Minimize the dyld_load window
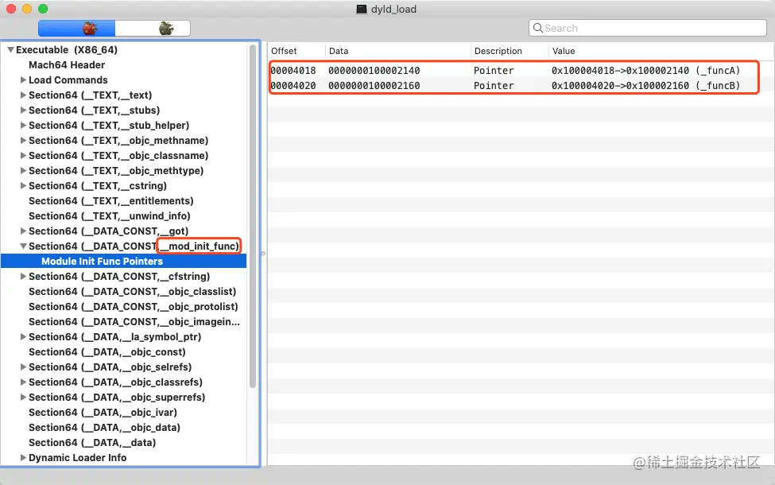Screen dimensions: 775x485 click(27, 9)
